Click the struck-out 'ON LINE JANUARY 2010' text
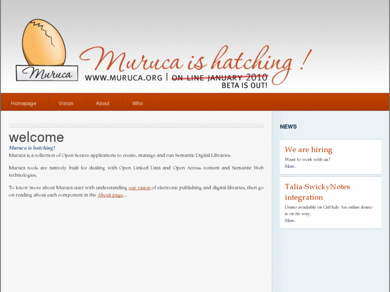 pos(219,78)
